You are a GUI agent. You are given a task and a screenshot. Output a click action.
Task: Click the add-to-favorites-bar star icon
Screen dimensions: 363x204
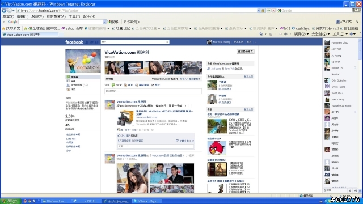pyautogui.click(x=26, y=28)
